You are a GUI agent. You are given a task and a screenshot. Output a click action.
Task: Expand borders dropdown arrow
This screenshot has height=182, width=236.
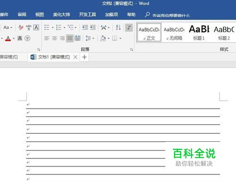pyautogui.click(x=120, y=38)
